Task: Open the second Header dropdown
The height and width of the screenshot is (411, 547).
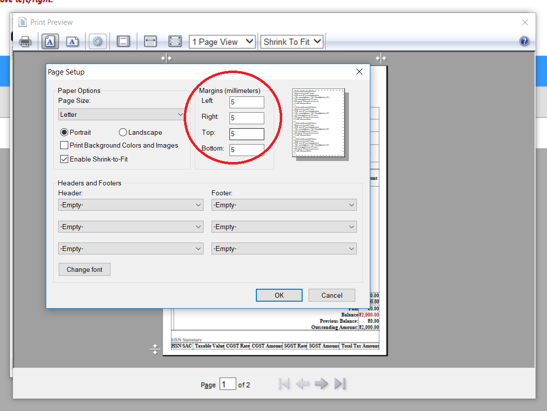Action: [x=131, y=227]
